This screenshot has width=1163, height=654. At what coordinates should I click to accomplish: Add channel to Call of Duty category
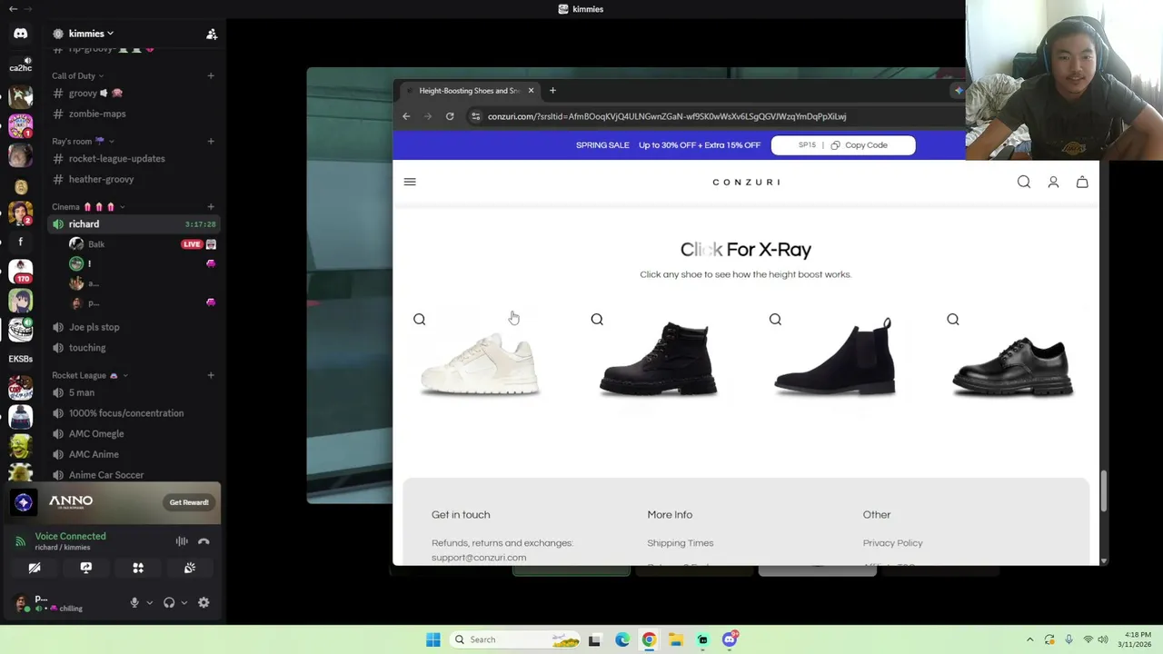pyautogui.click(x=211, y=75)
